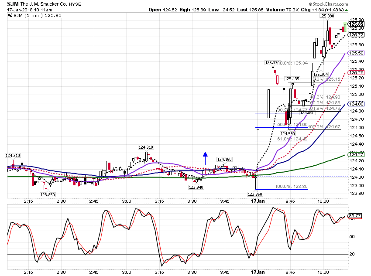371x276 pixels.
Task: Select the Open 124.52 value
Action: coord(163,10)
